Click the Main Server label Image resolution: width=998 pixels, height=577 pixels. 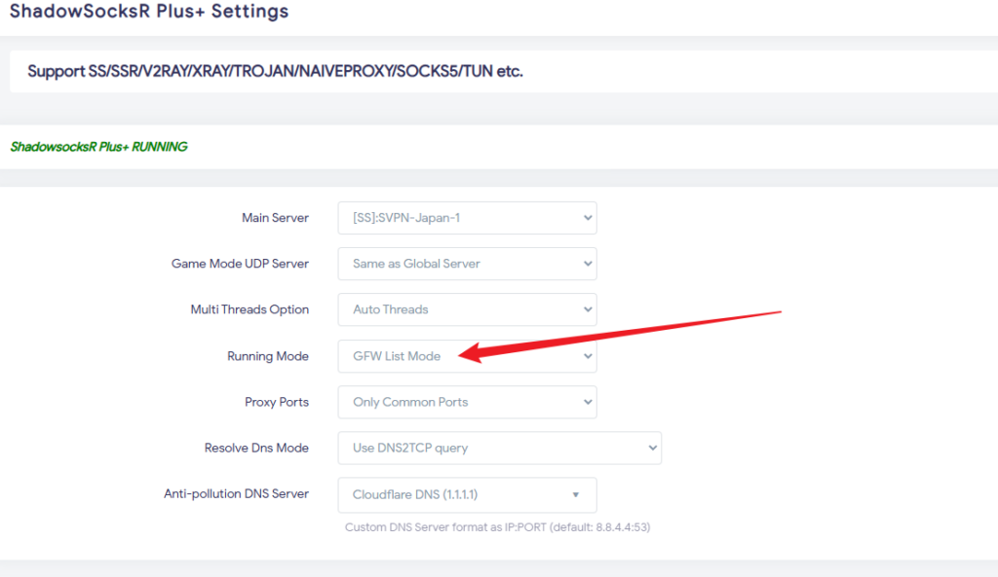[275, 218]
